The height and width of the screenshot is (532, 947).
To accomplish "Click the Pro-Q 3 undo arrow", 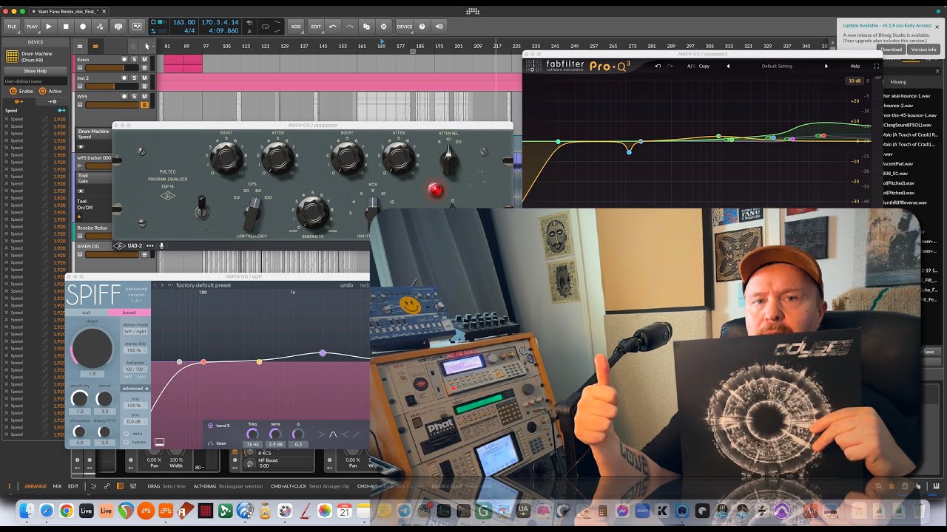I will pos(658,66).
